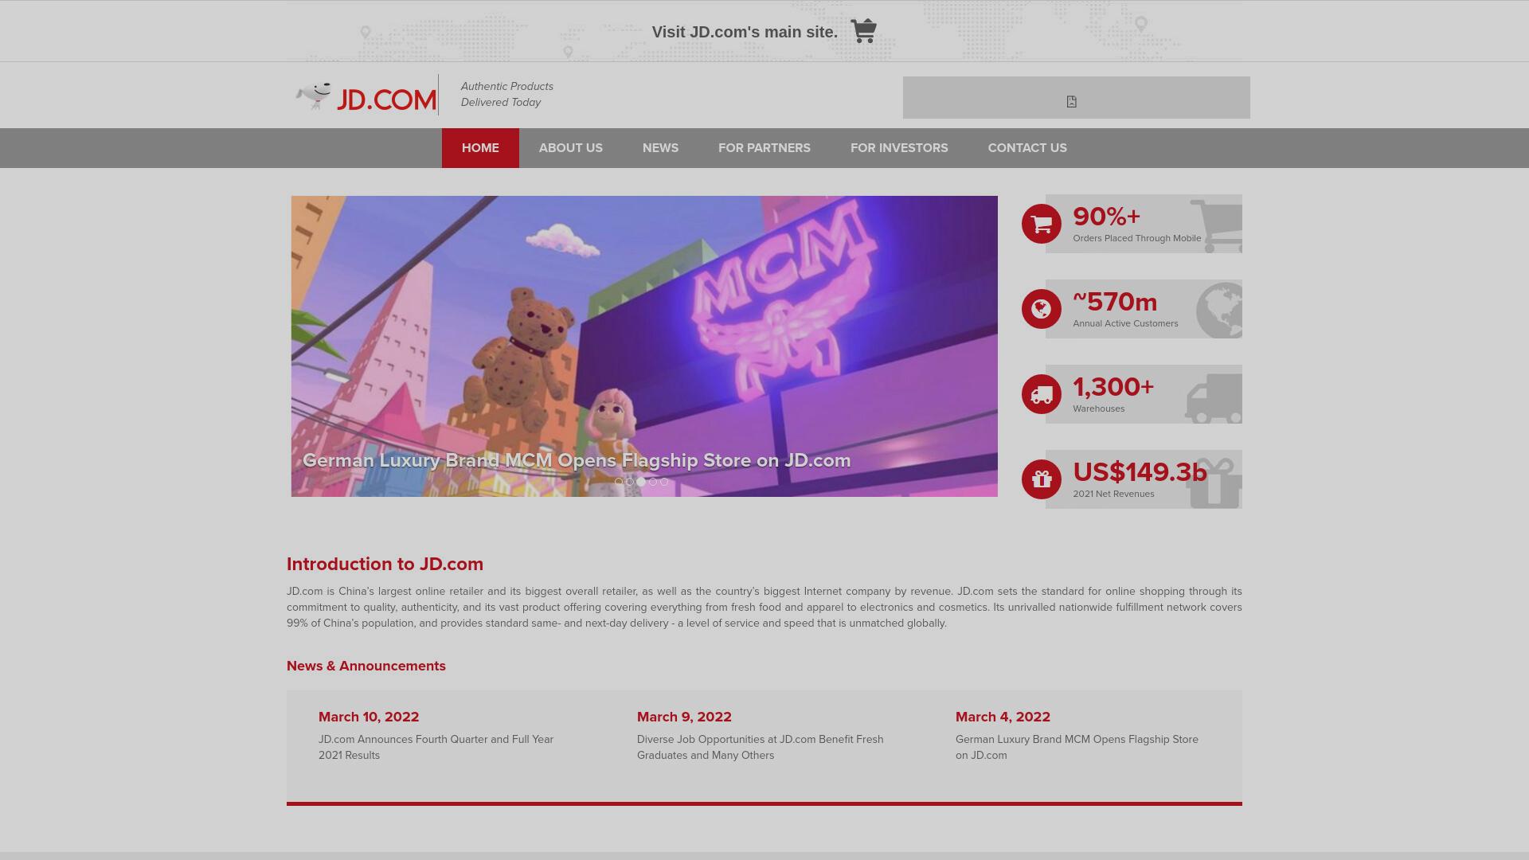Viewport: 1529px width, 860px height.
Task: Click the 1,300+ statistic value
Action: click(1113, 387)
